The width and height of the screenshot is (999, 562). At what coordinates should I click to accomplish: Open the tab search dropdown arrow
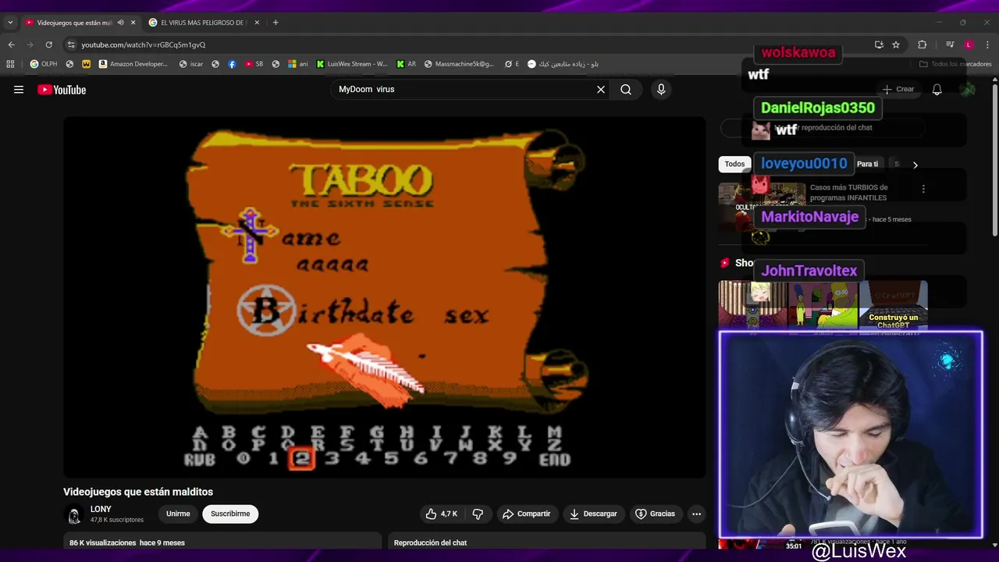[10, 23]
